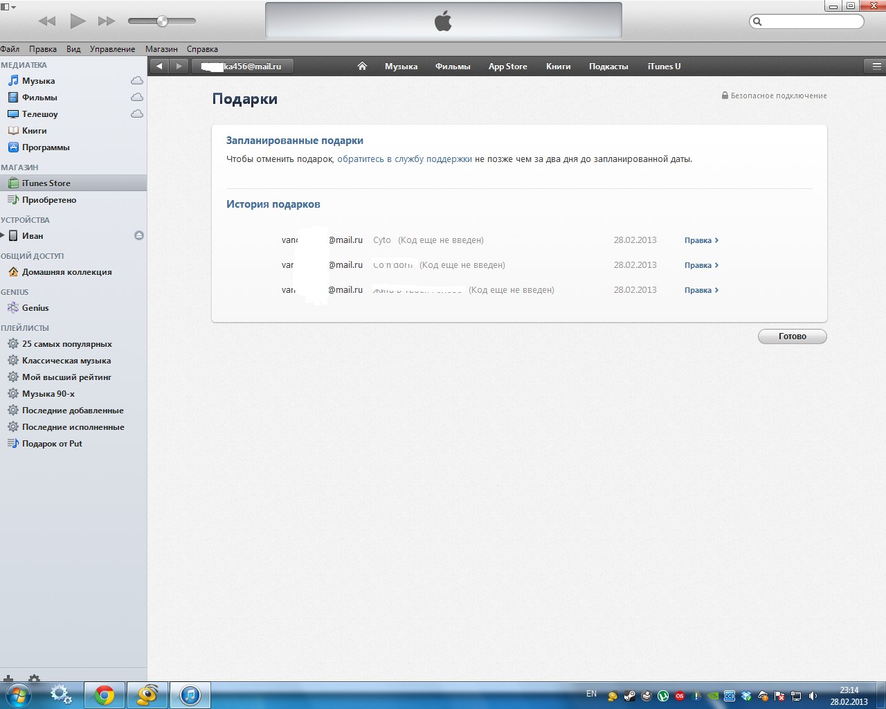Viewport: 886px width, 709px height.
Task: Click the Безопасное подключение lock indicator
Action: coord(774,96)
